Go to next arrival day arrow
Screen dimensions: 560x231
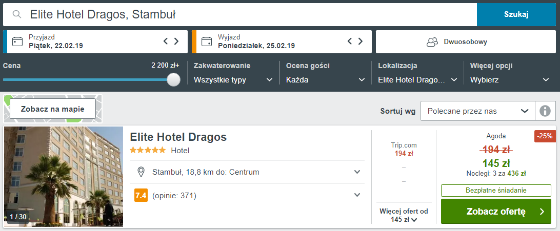[176, 41]
